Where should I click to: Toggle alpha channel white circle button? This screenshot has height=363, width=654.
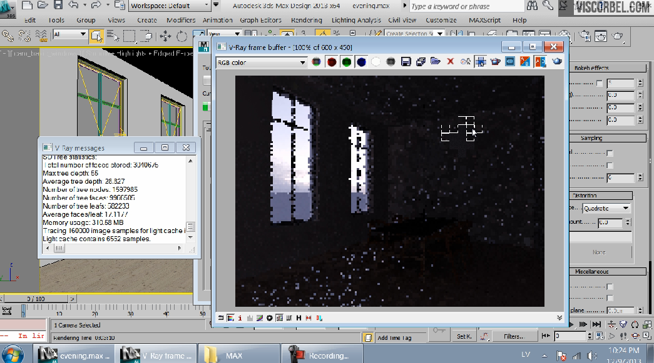coord(376,62)
